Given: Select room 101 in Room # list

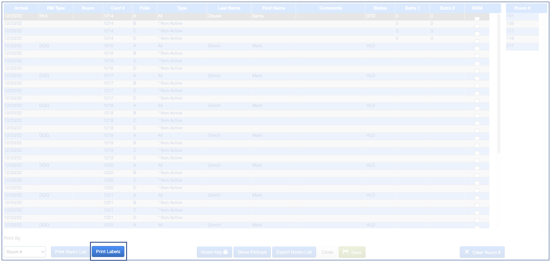Looking at the screenshot, I should coord(522,16).
